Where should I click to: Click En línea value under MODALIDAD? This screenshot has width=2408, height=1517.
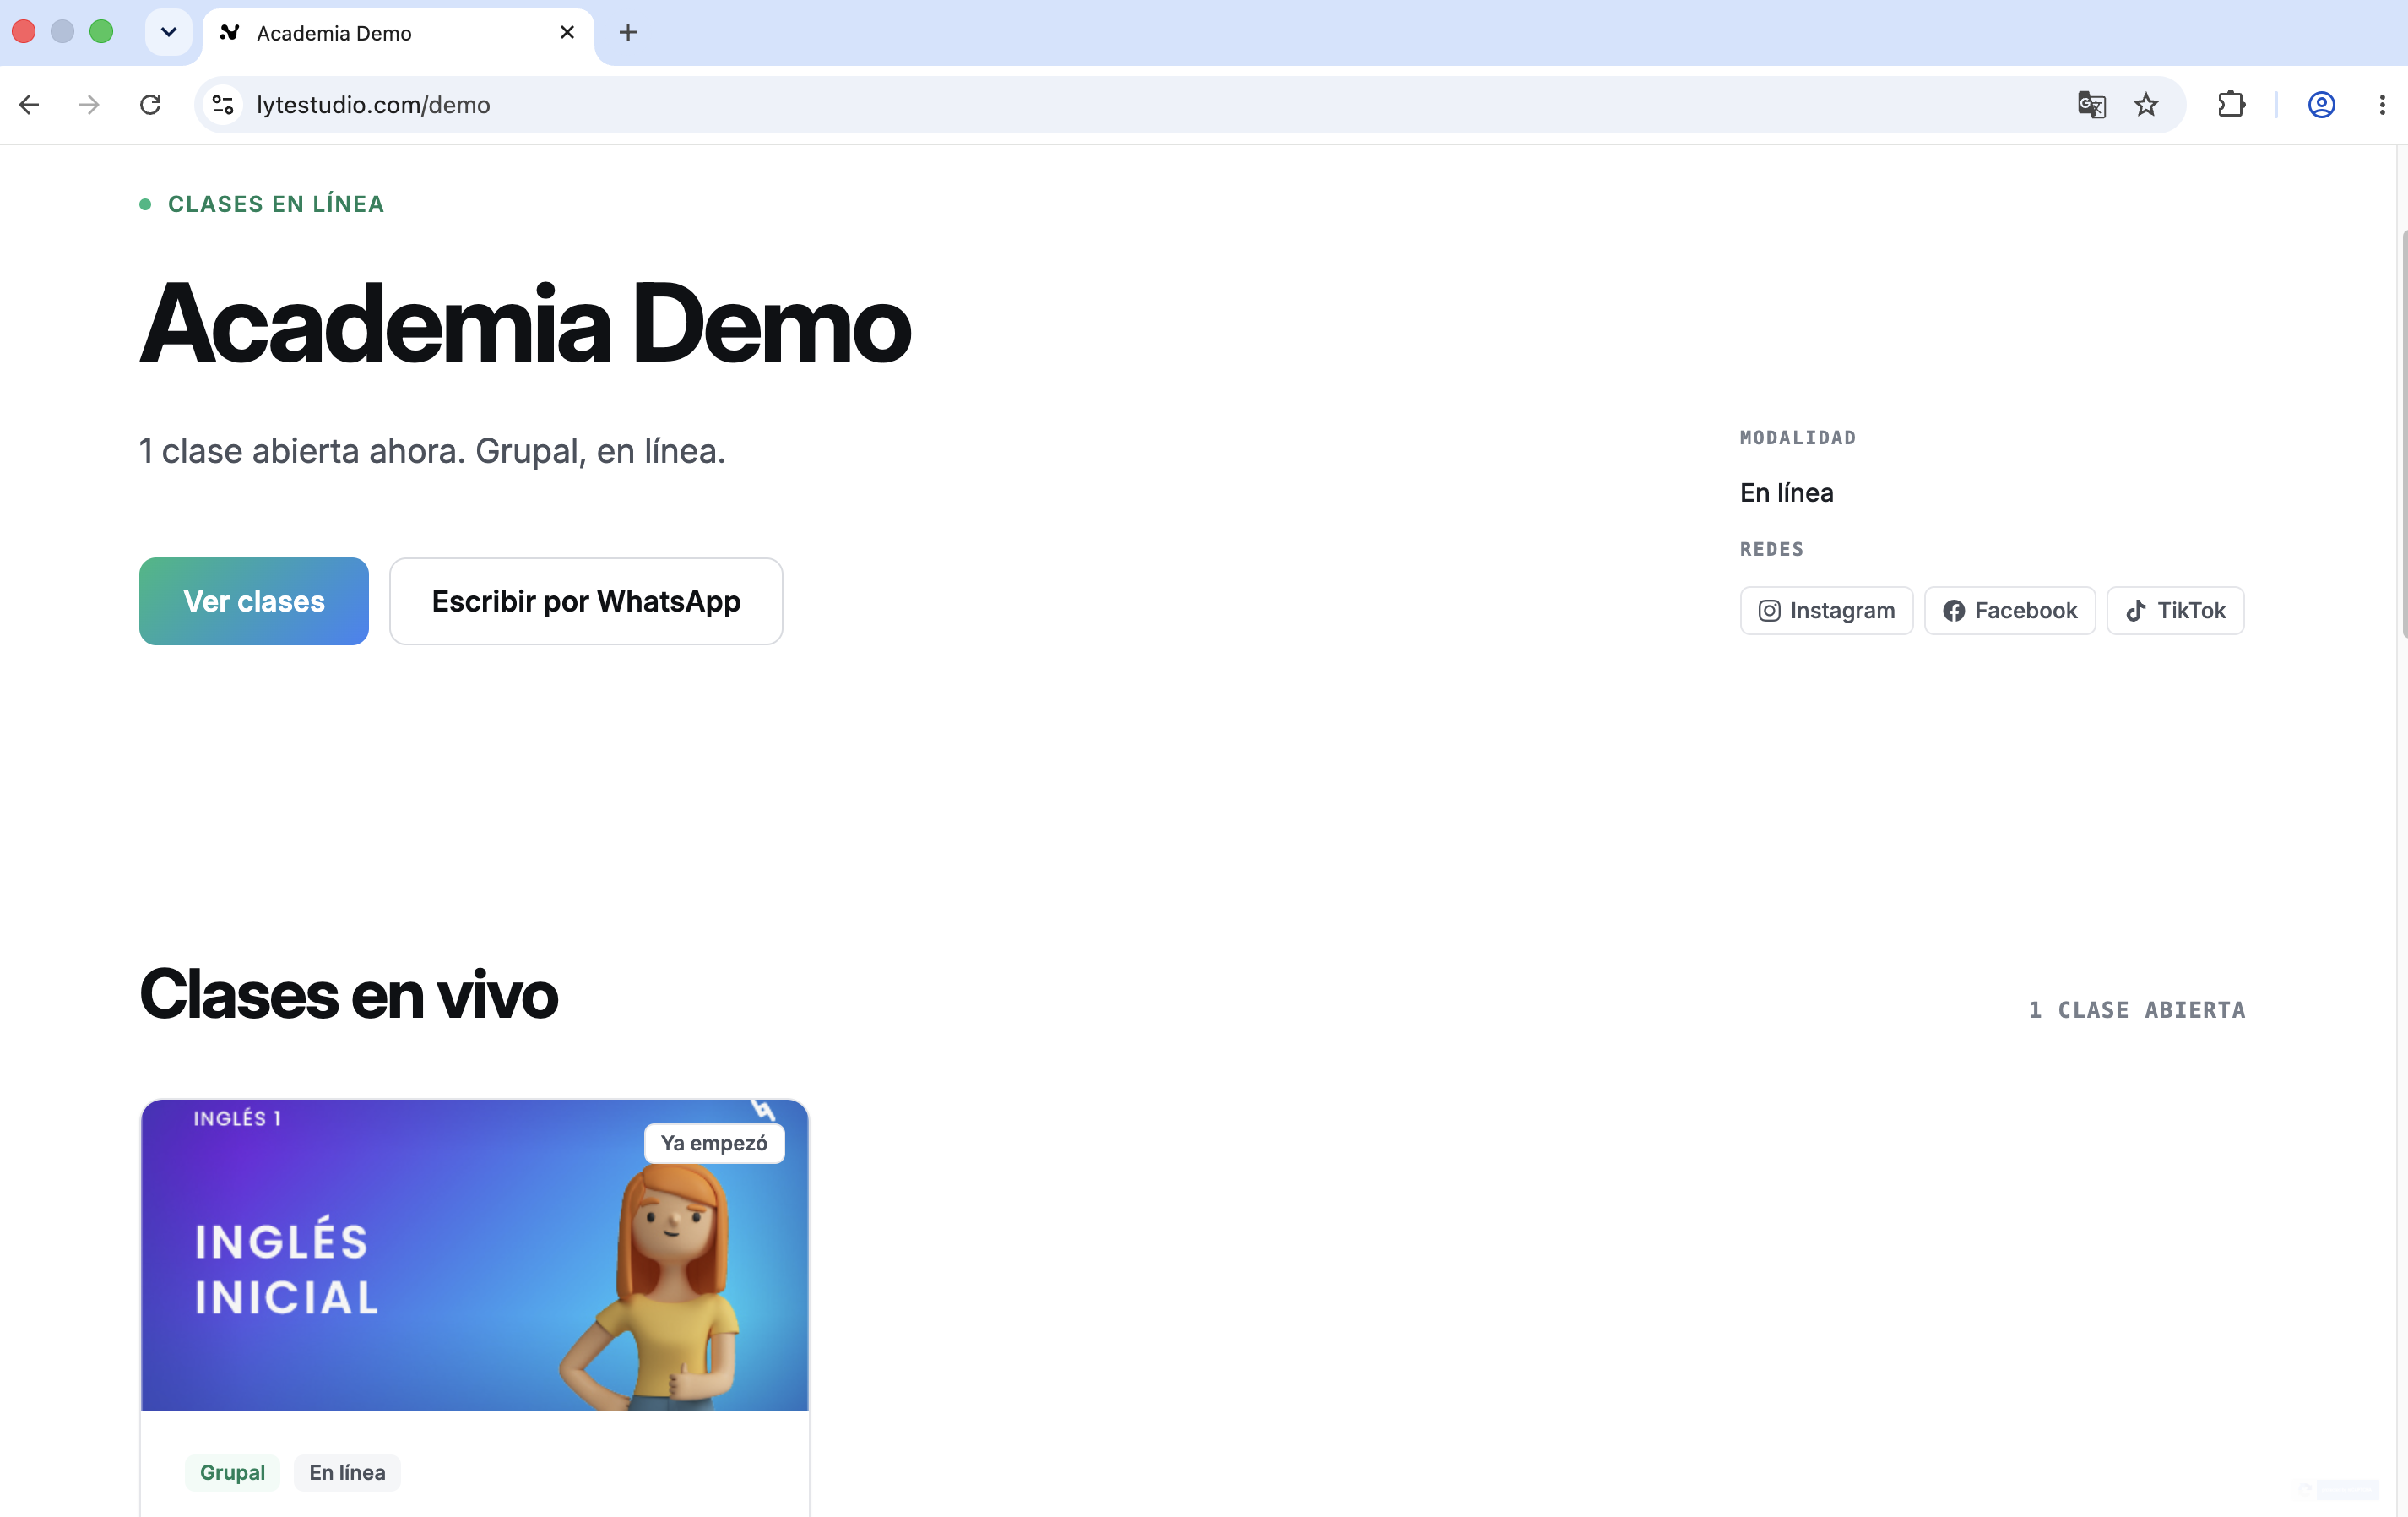[1786, 492]
